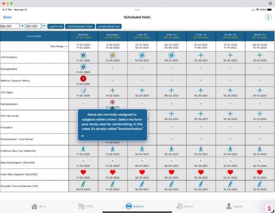Start 48 Mo. FU 6-Minute Step Test

[260, 149]
